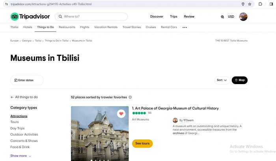This screenshot has height=161, width=276.
Task: Click the location pin icon in address bar
Action: point(243,4)
